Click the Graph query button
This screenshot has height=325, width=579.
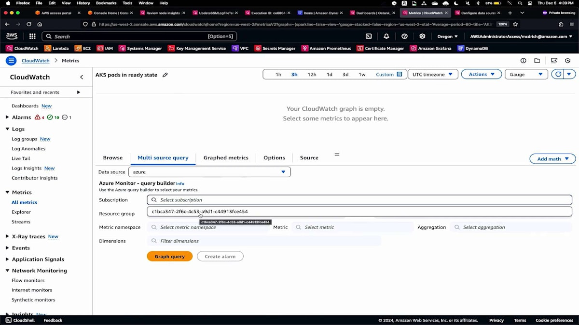click(x=169, y=256)
